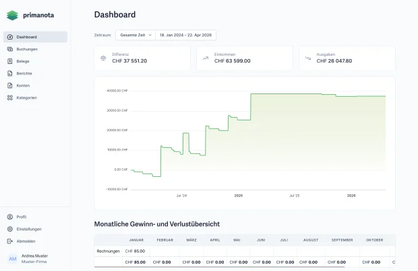Open Konten via its sidebar icon
Screen dimensions: 418x271
pos(10,85)
